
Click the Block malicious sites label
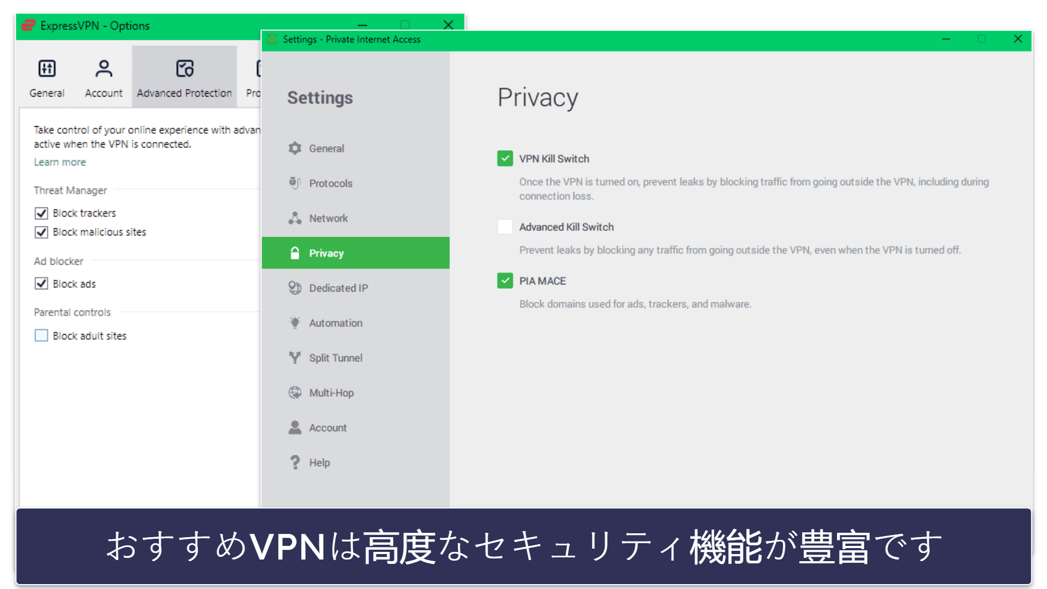tap(100, 232)
